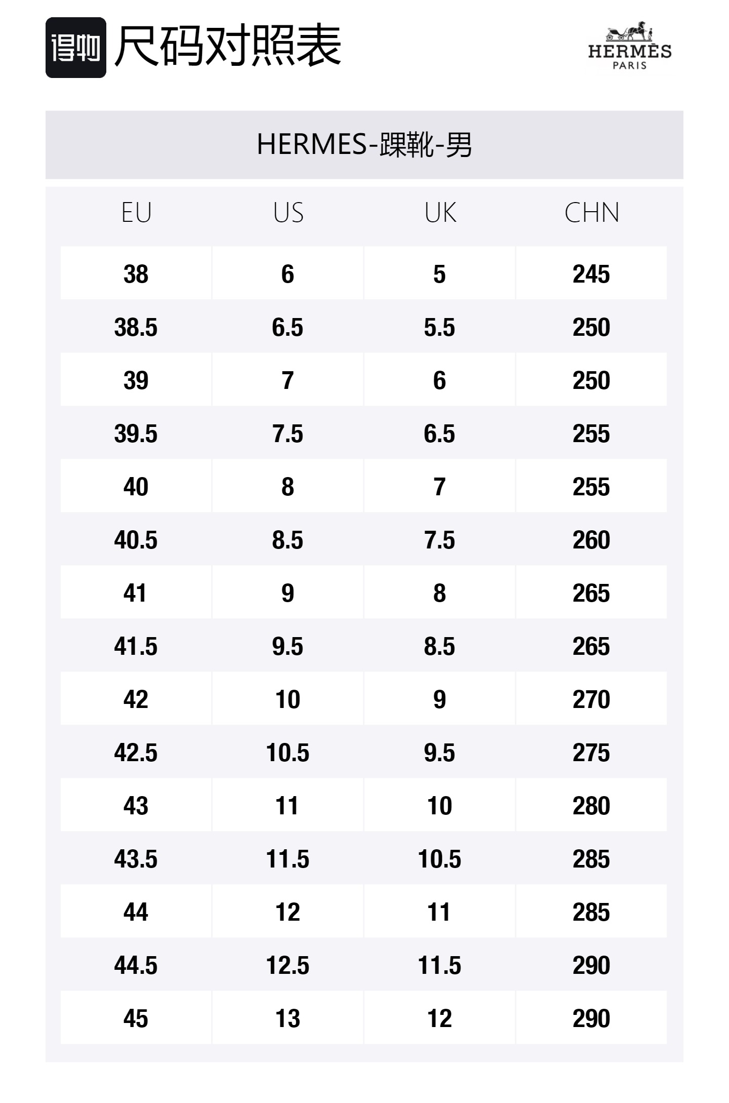Viewport: 729px width, 1103px height.
Task: Click the CHN 275 cell
Action: [x=591, y=753]
